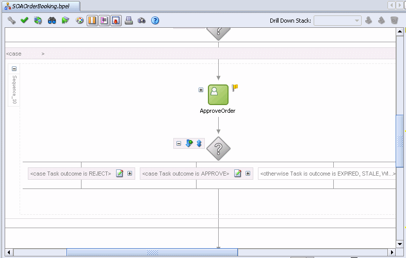Click the yellow flag next to ApproveOrder

pos(235,88)
